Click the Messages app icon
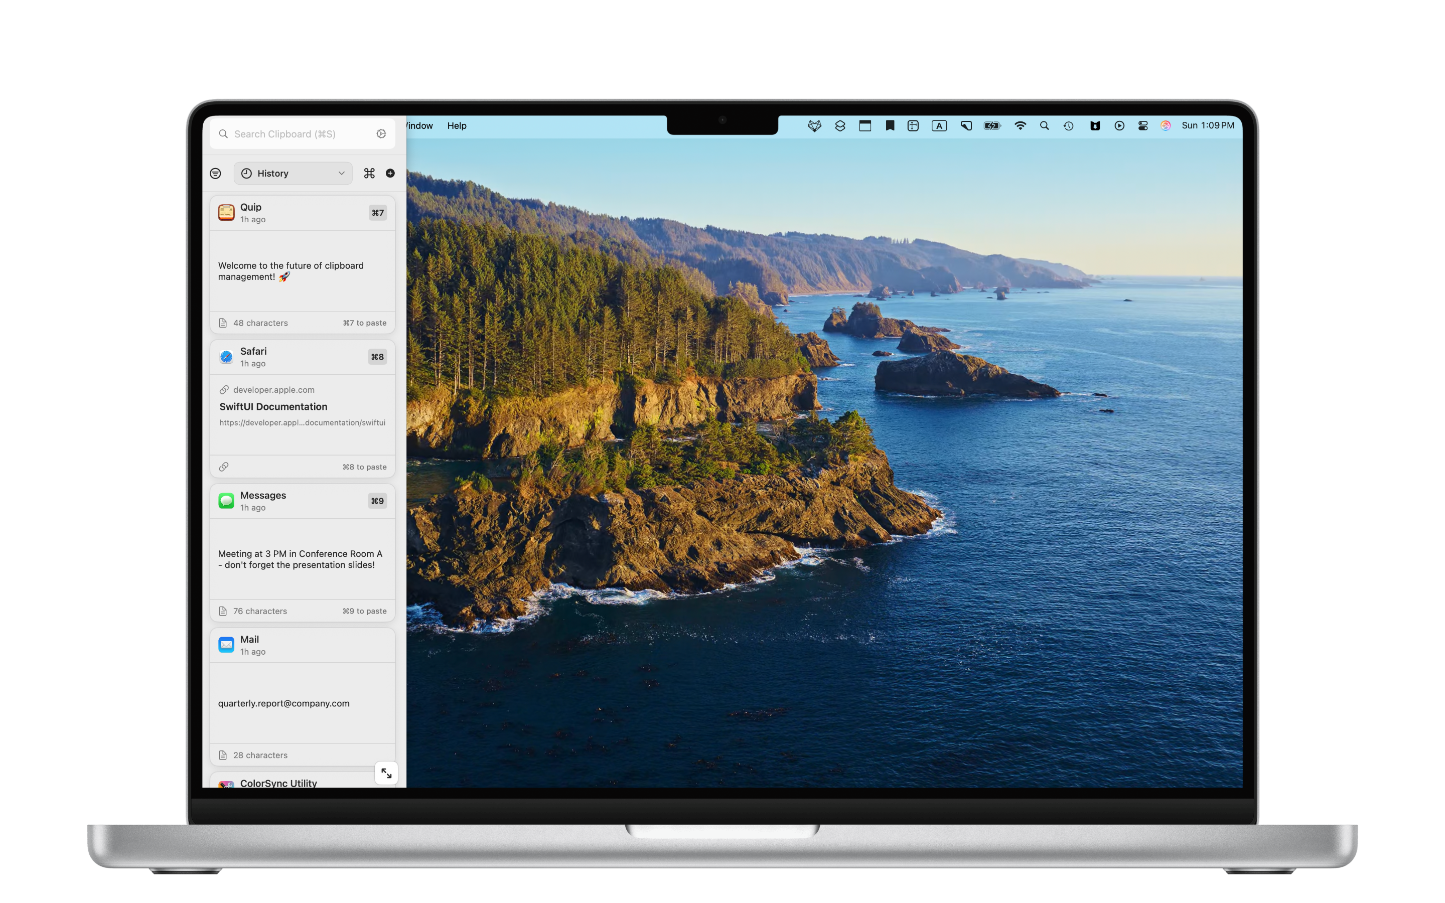The width and height of the screenshot is (1445, 903). pyautogui.click(x=226, y=501)
